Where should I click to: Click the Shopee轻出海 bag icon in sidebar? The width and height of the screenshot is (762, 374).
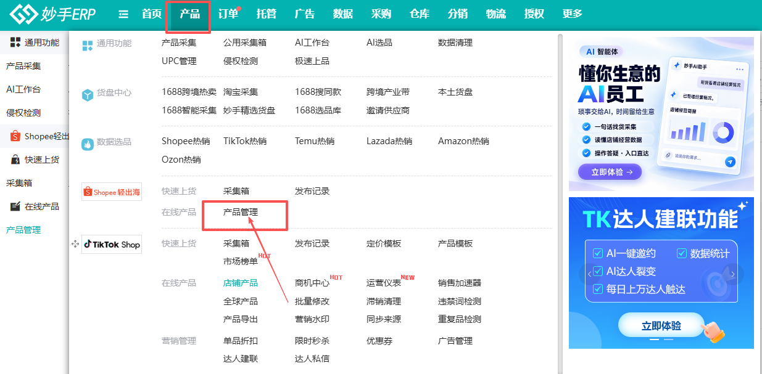(15, 136)
